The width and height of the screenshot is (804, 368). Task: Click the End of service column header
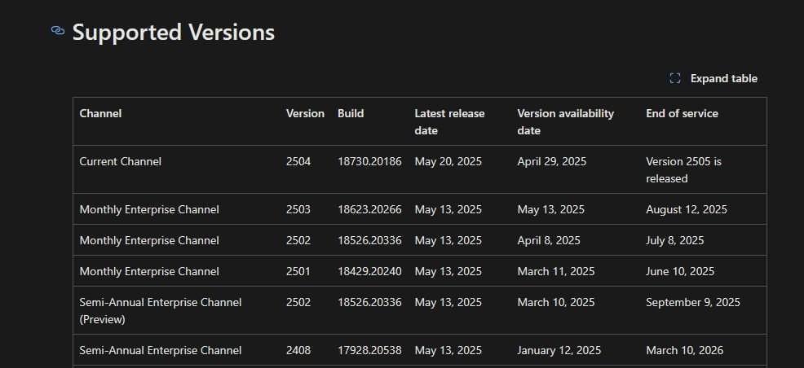682,113
